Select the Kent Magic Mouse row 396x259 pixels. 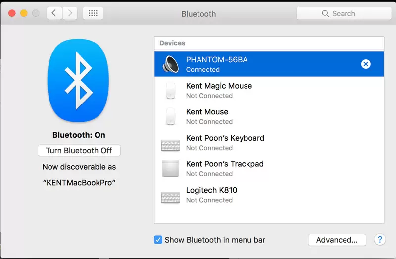tap(267, 91)
